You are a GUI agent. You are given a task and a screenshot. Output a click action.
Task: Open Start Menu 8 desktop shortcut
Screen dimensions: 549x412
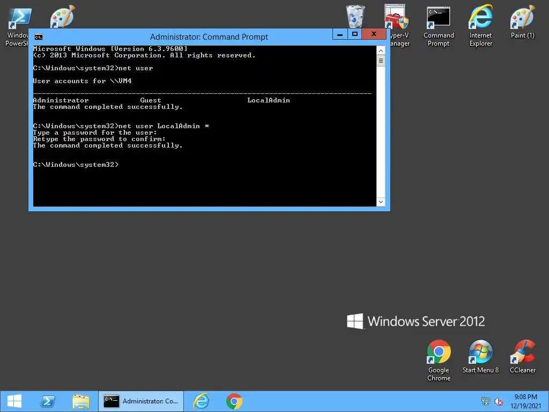480,357
